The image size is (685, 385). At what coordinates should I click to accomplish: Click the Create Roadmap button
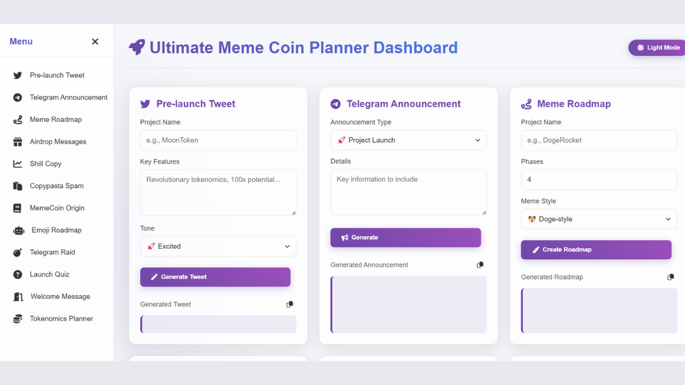click(596, 250)
